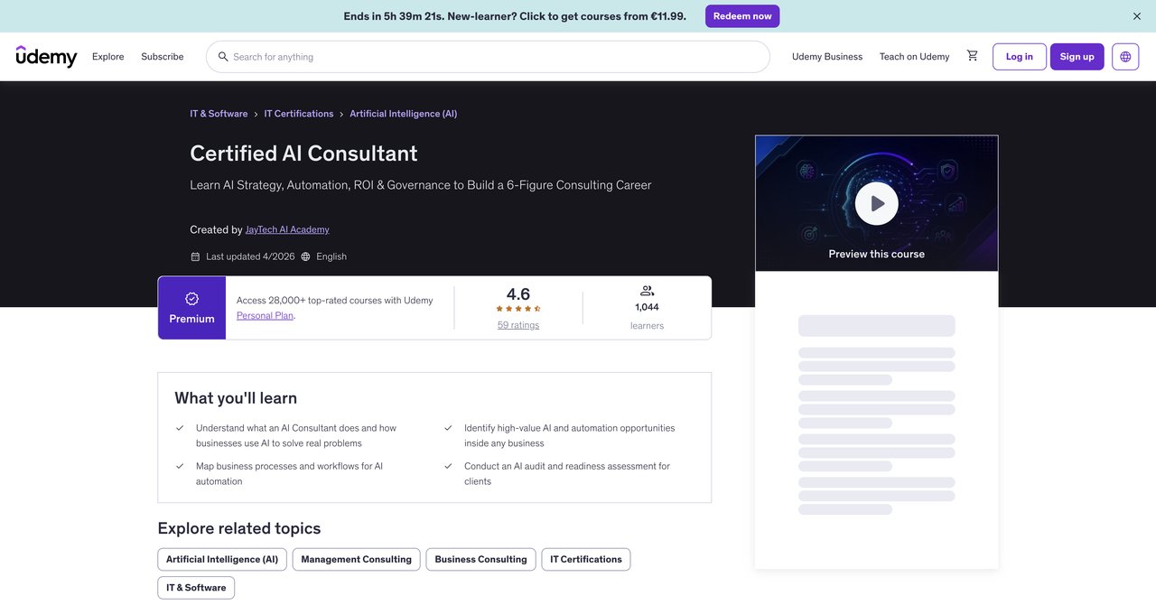Open the Explore menu

tap(108, 57)
